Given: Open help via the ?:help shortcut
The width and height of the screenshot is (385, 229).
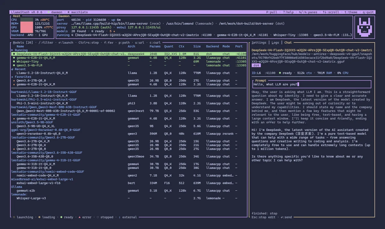Looking at the screenshot, I should pos(288,12).
